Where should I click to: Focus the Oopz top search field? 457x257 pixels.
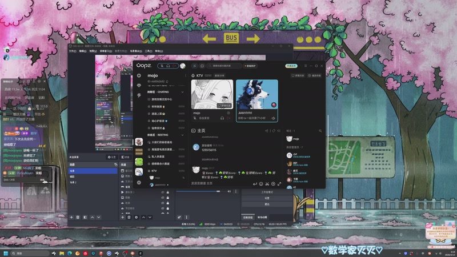(x=225, y=66)
